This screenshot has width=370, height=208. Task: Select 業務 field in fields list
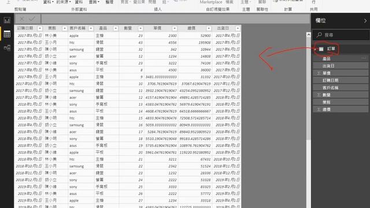point(341,102)
